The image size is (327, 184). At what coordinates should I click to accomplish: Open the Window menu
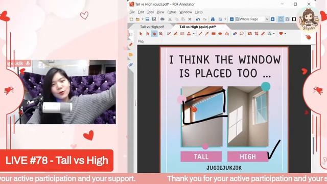tap(185, 12)
